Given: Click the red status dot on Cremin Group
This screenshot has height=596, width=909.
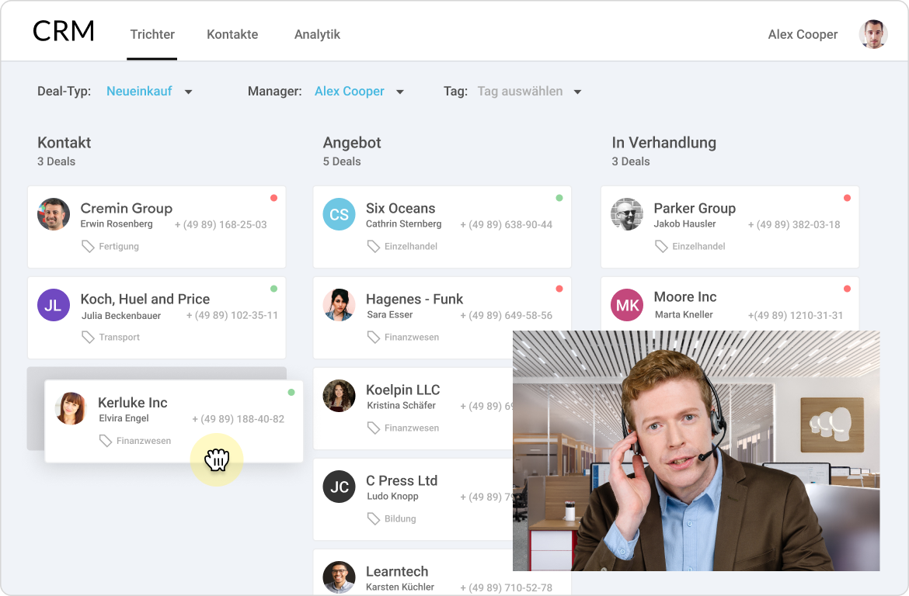Looking at the screenshot, I should [273, 198].
